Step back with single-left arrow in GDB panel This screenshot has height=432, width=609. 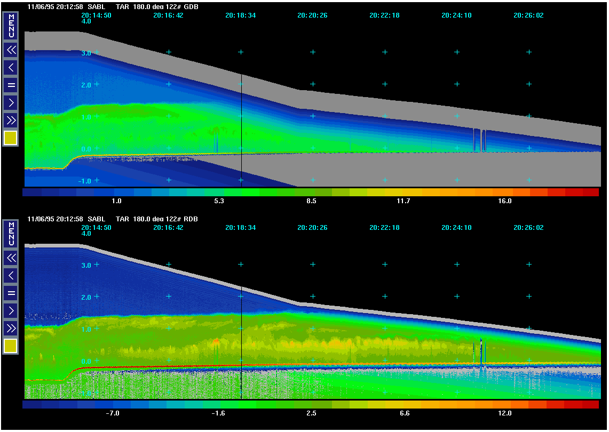(x=11, y=68)
